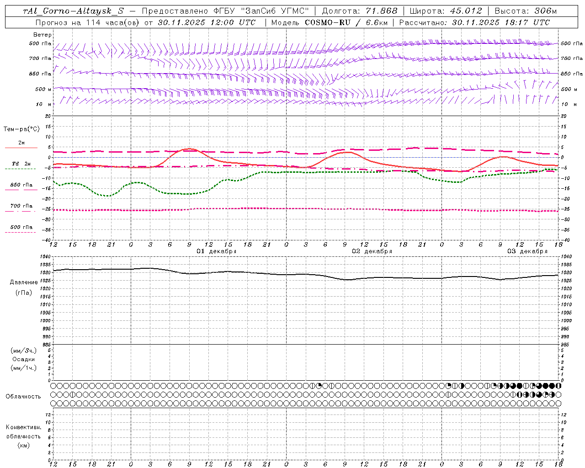
Task: Click the (мм/1ч.) precipitation unit label
Action: point(24,368)
